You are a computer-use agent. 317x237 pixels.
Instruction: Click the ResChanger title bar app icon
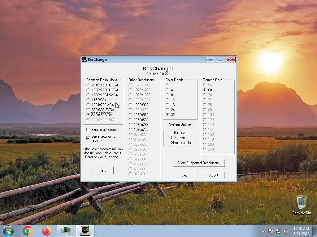[x=84, y=59]
